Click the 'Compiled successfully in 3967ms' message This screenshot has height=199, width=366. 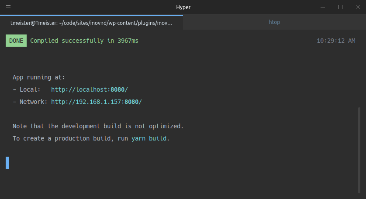84,41
